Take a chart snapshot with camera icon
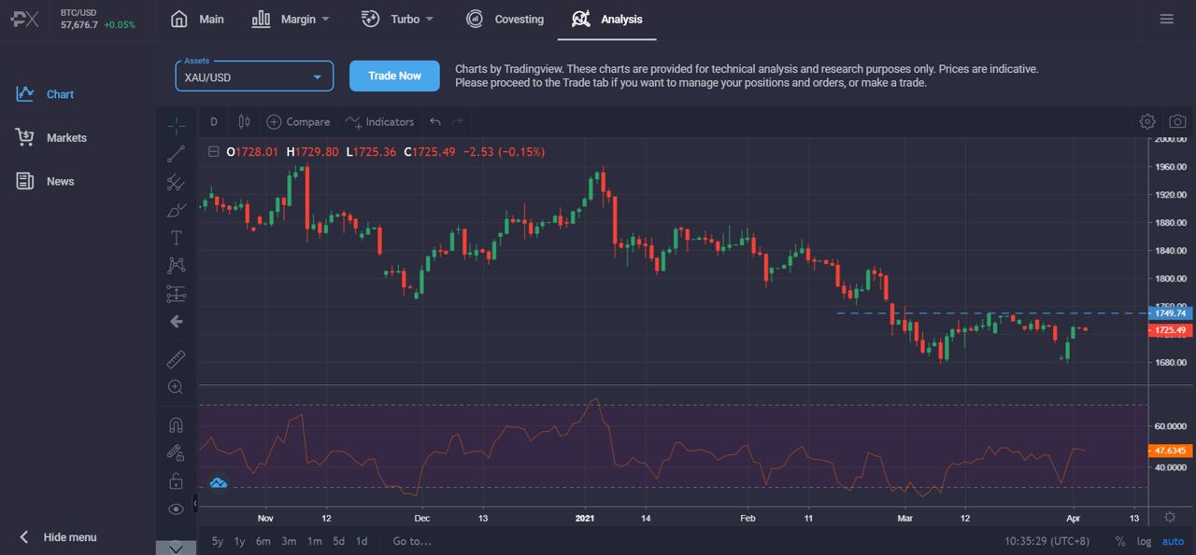The image size is (1196, 555). pyautogui.click(x=1176, y=121)
